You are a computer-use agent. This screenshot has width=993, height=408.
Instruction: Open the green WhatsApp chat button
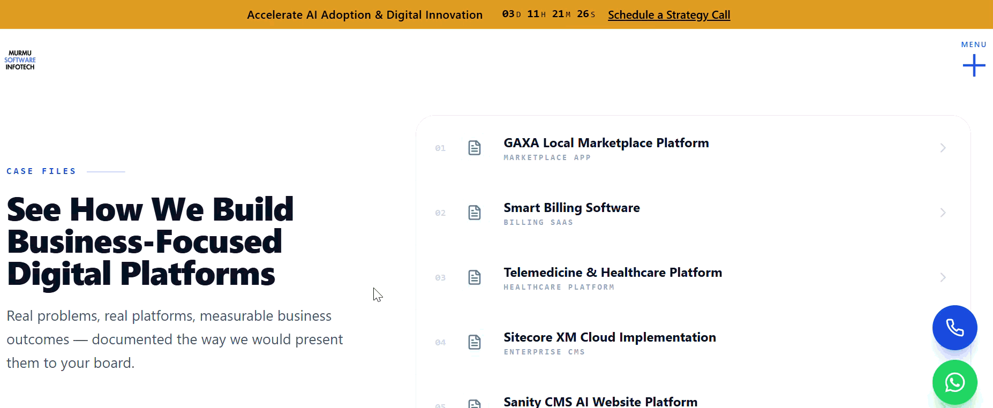click(x=954, y=382)
